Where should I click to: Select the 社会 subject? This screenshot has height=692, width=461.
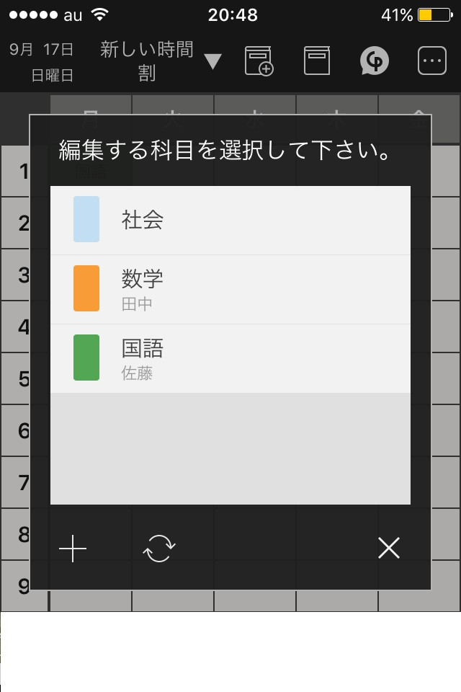[x=230, y=220]
